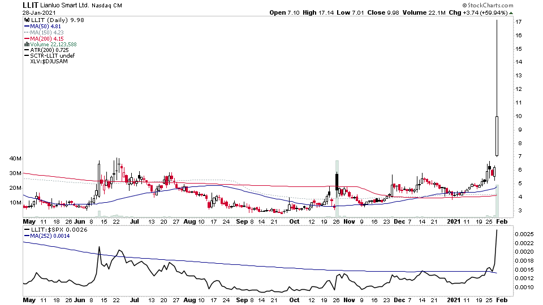Click the Dec label on upper date axis
This screenshot has height=305, width=543.
(x=399, y=221)
